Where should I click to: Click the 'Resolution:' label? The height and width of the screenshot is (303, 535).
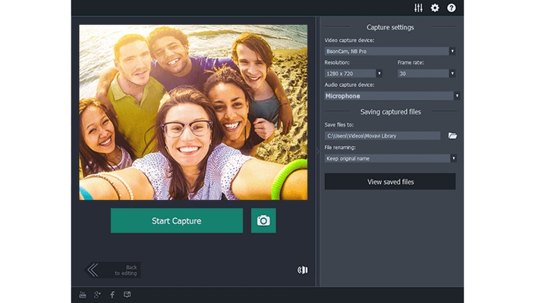tap(337, 63)
